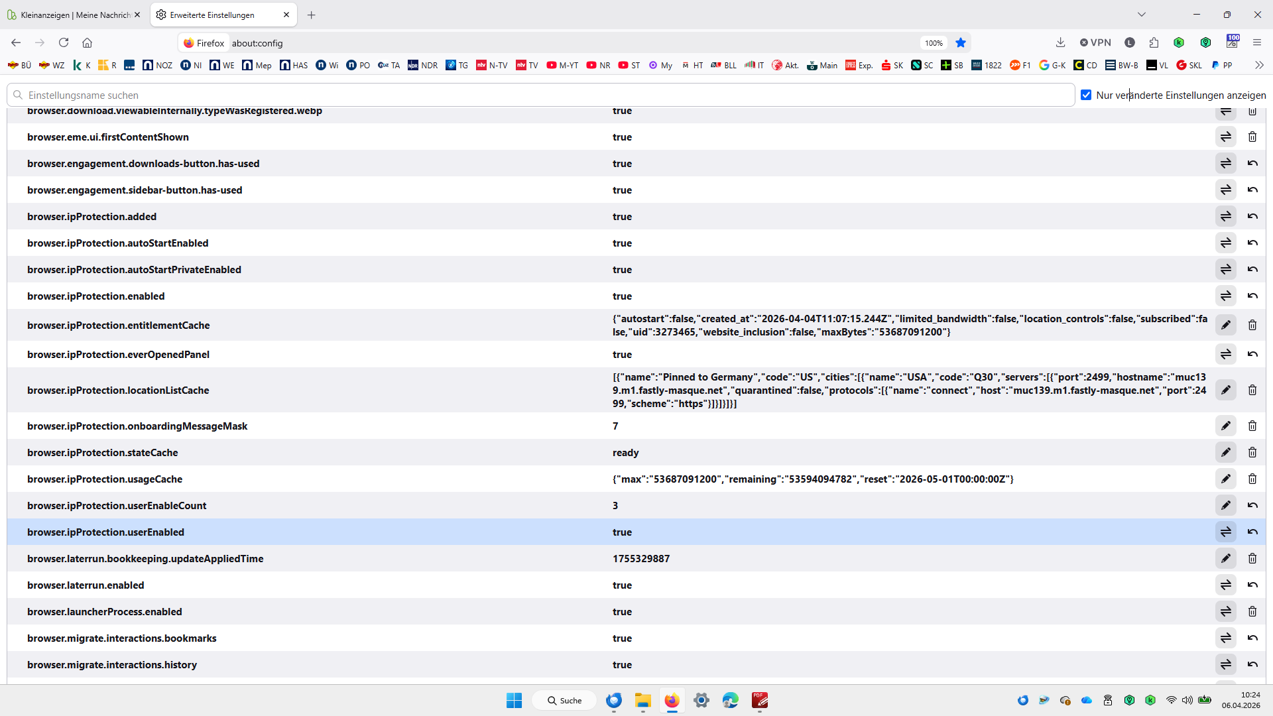Open a new tab with plus button
This screenshot has width=1273, height=716.
pyautogui.click(x=311, y=15)
